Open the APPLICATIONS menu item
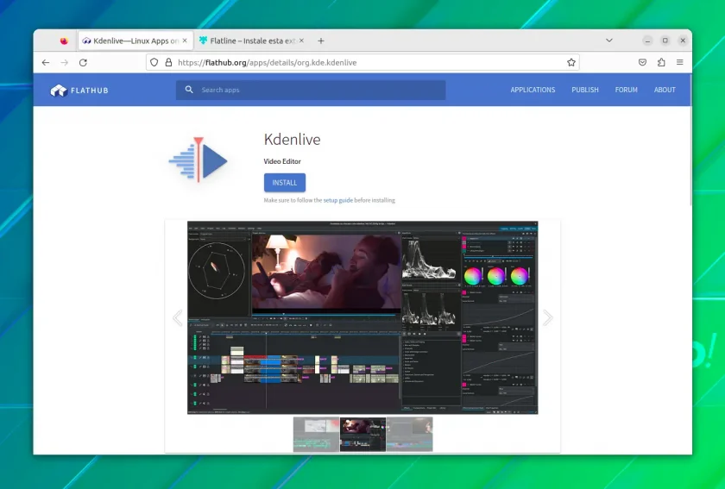 pyautogui.click(x=533, y=91)
